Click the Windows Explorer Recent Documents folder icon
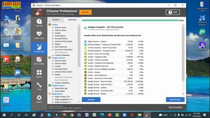 click(x=85, y=48)
